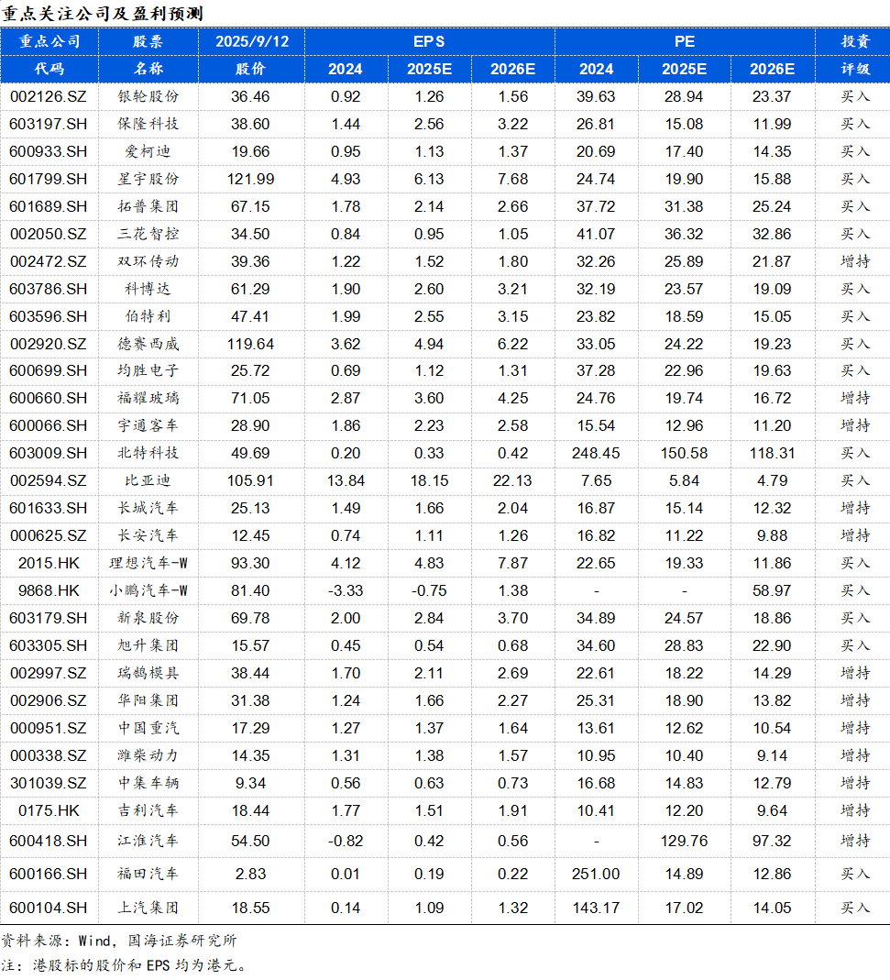The height and width of the screenshot is (980, 890).
Task: Select the source note 资料来源：Wind，国海证券研究所
Action: [x=119, y=941]
